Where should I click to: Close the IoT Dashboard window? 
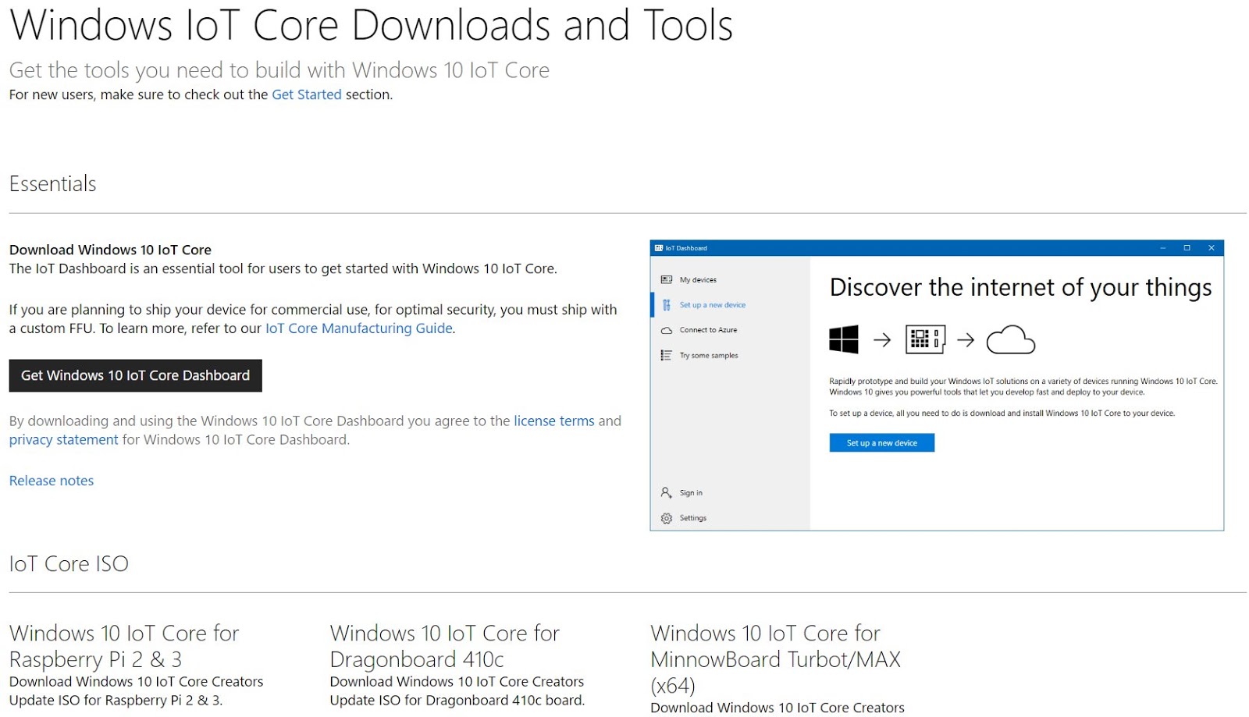pos(1211,248)
